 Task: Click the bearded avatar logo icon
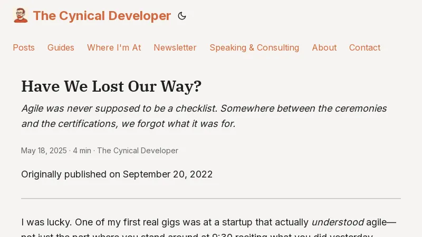coord(21,16)
